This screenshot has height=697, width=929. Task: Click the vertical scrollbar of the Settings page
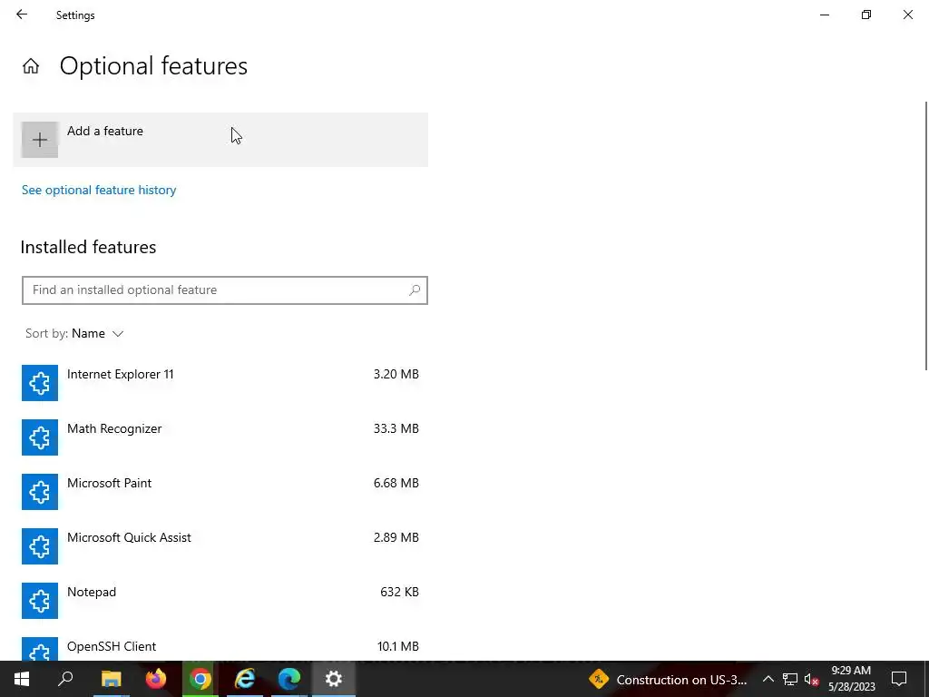[x=926, y=236]
